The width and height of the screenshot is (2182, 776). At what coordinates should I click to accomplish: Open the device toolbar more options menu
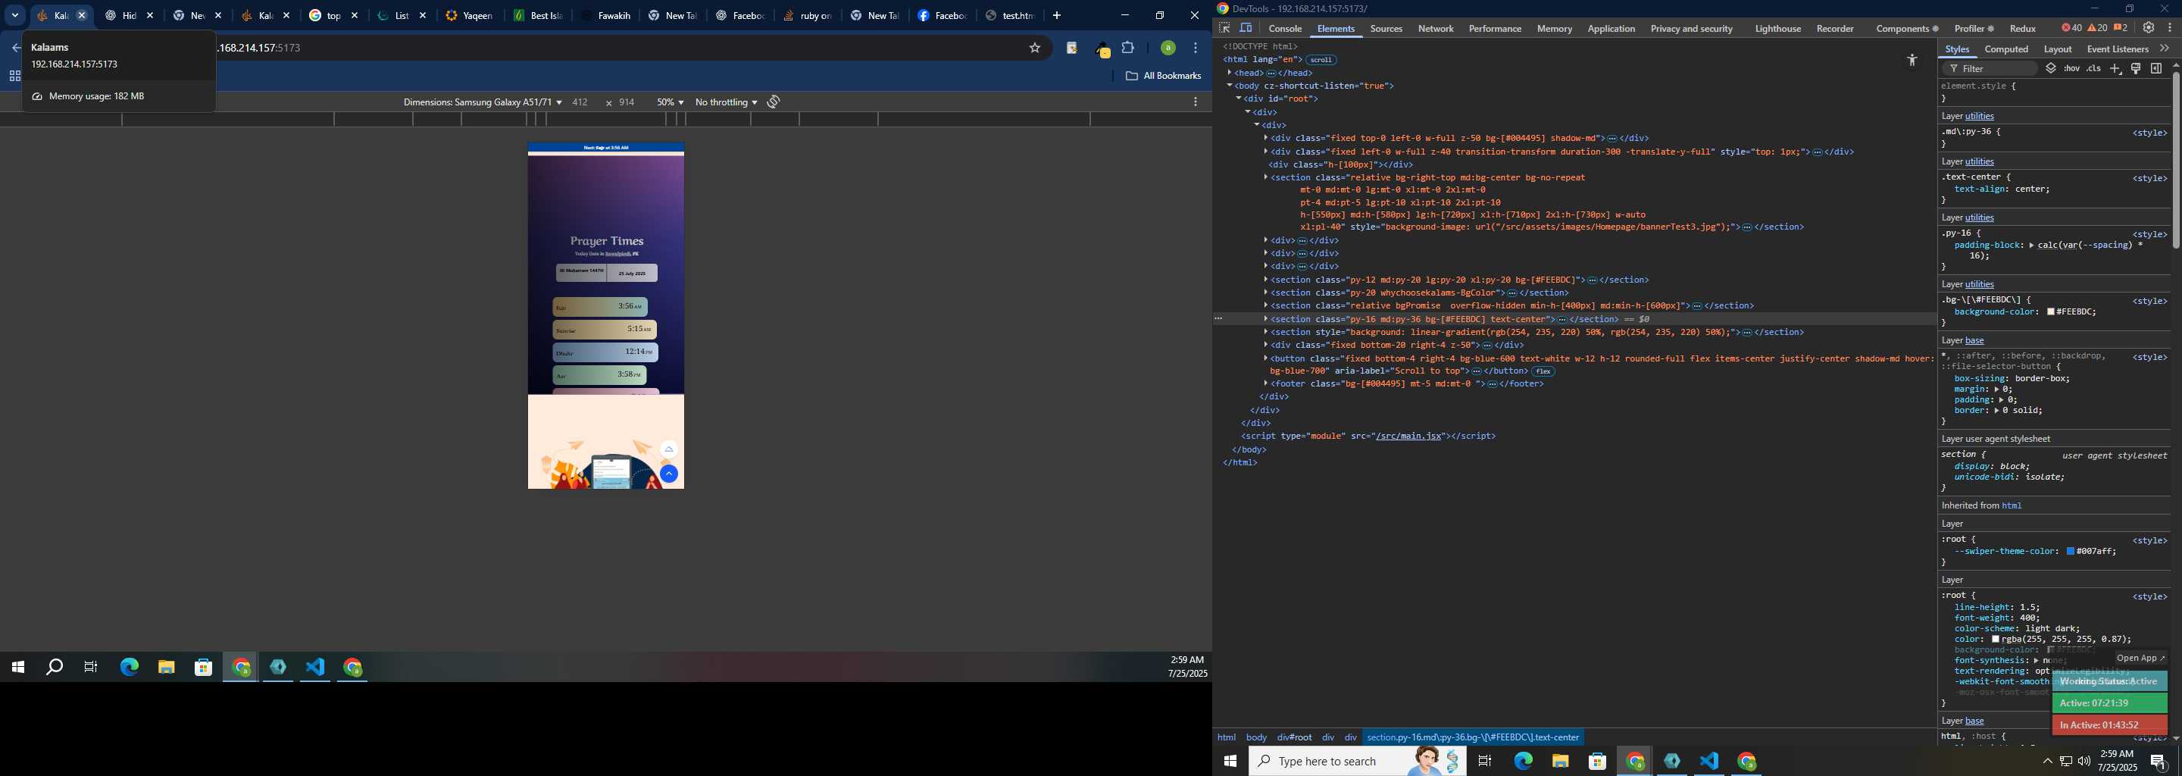1196,102
